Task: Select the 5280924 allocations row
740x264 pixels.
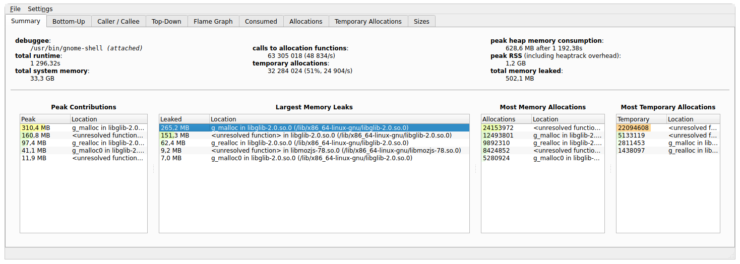Action: (543, 158)
